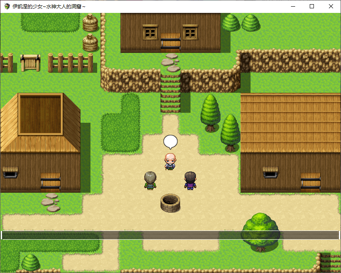Click the stone well in the plaza
The image size is (341, 273).
tap(170, 203)
